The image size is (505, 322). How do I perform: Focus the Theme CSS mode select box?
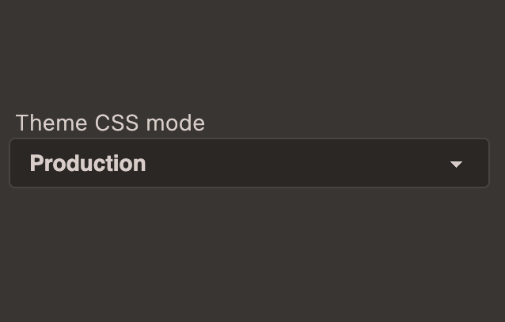249,164
